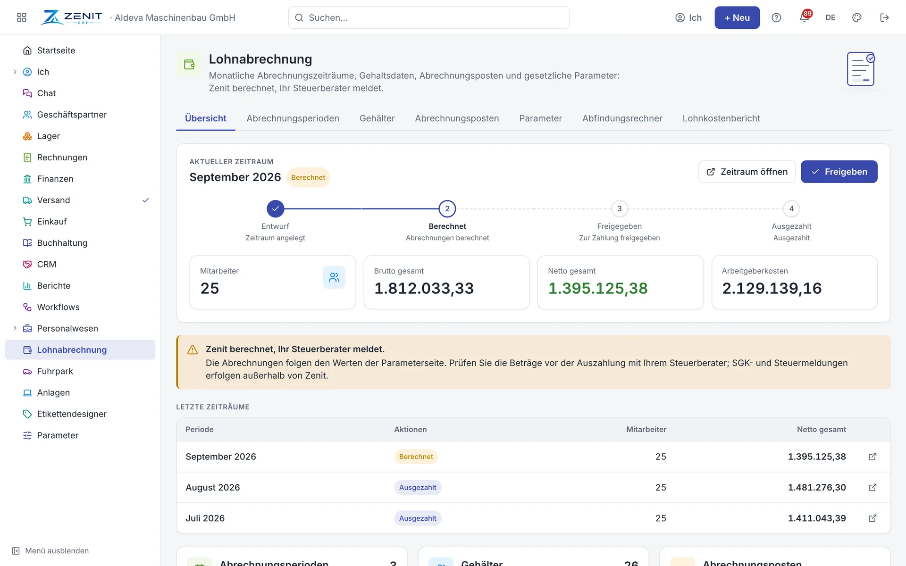Expand the Personalwesen sidebar group chevron
Screen dimensions: 906x566
(x=15, y=328)
